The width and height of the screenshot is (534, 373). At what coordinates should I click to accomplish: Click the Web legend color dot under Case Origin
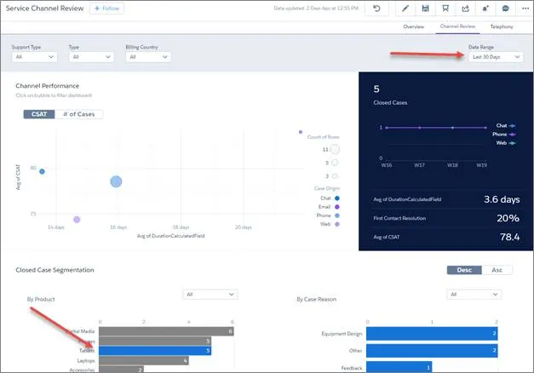(x=337, y=224)
